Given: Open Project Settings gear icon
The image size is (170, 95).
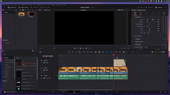Looking at the screenshot, I should pos(165,92).
